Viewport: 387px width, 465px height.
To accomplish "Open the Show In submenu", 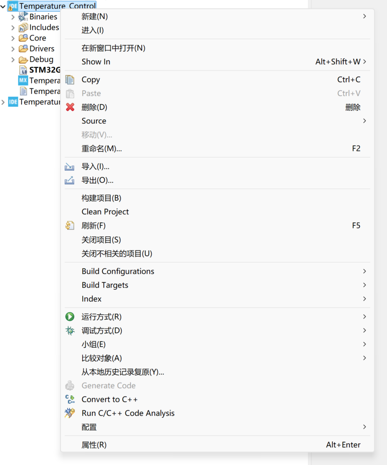I will 96,61.
